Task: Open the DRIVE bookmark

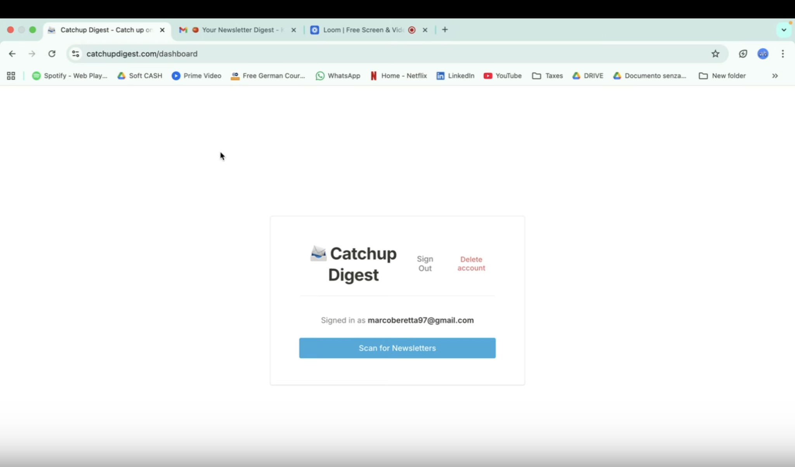Action: click(588, 76)
